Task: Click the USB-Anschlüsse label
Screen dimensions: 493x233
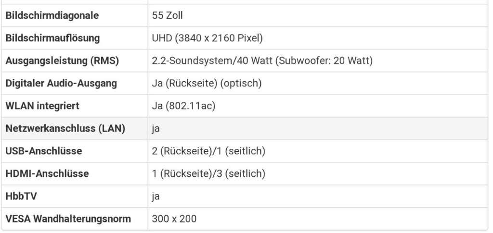Action: pyautogui.click(x=44, y=151)
